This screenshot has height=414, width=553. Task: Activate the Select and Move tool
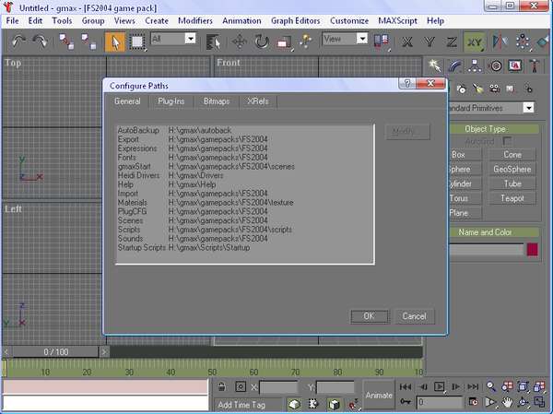(239, 41)
